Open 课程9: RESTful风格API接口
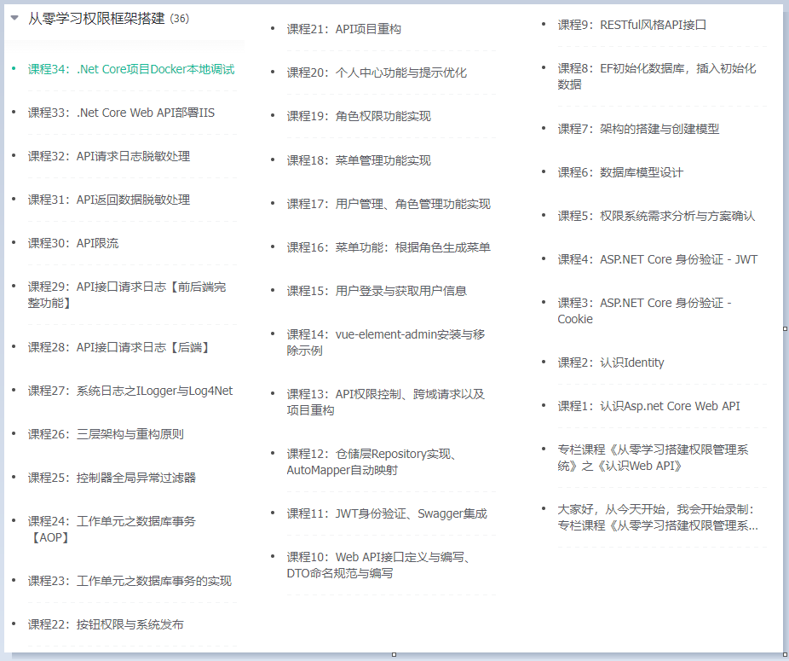789x661 pixels. coord(632,25)
